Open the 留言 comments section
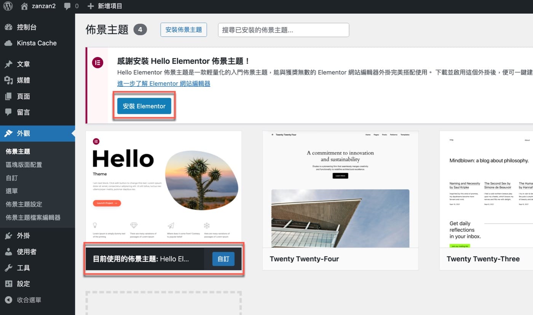Viewport: 533px width, 315px height. coord(37,112)
